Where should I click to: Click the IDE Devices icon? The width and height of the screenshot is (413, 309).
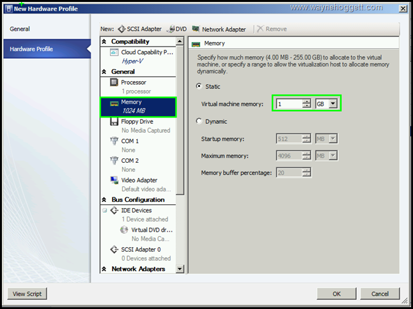(x=114, y=211)
